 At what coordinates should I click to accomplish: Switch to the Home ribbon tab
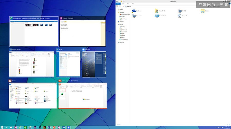click(x=123, y=4)
